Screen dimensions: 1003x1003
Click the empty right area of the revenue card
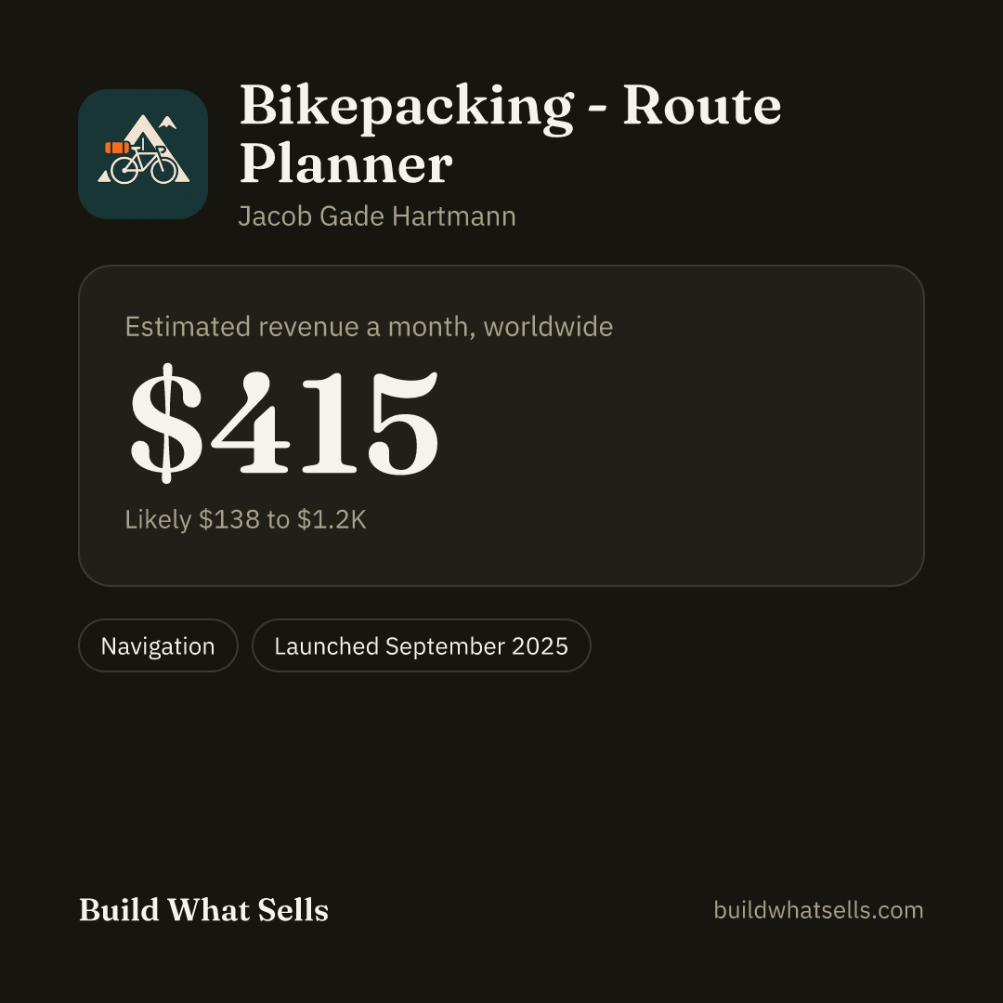click(x=704, y=425)
